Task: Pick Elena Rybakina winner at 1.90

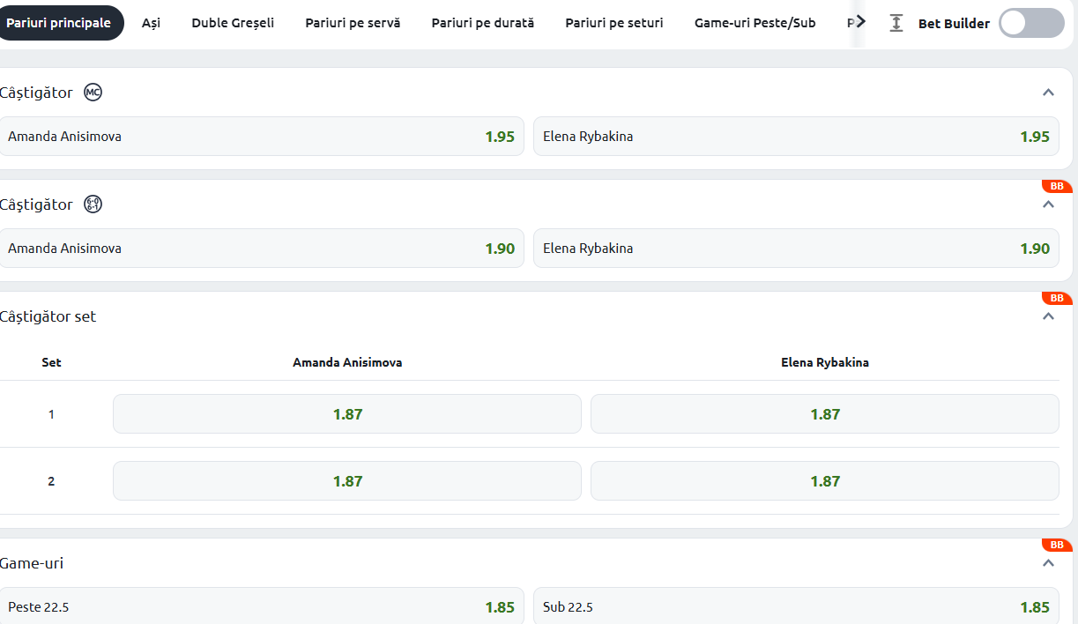Action: (x=796, y=249)
